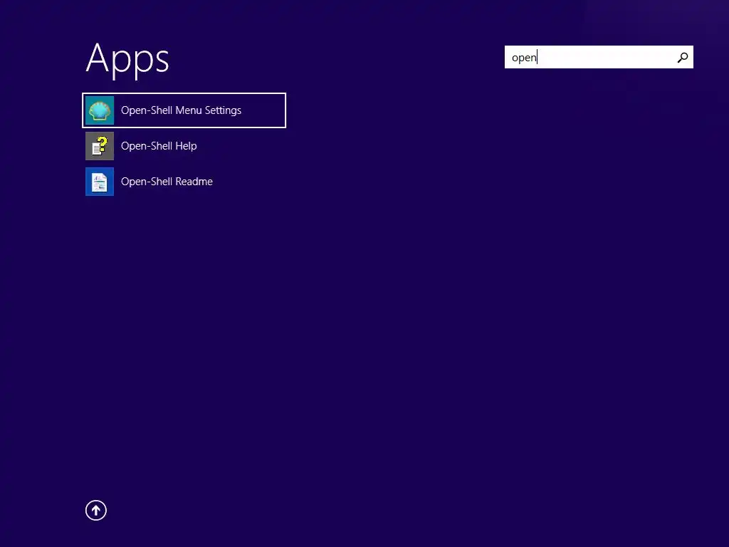
Task: Click the Open-Shell Menu Settings shell icon
Action: coord(100,110)
